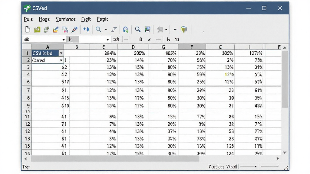Select column A header
310x174 pixels.
pyautogui.click(x=48, y=47)
